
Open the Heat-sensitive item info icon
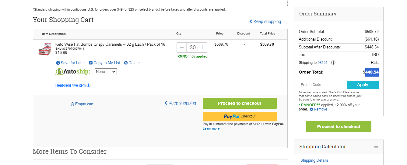89,85
